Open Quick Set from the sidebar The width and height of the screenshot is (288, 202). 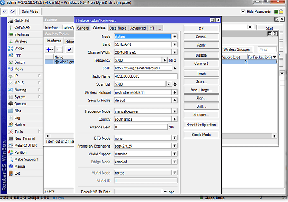[x=22, y=20]
